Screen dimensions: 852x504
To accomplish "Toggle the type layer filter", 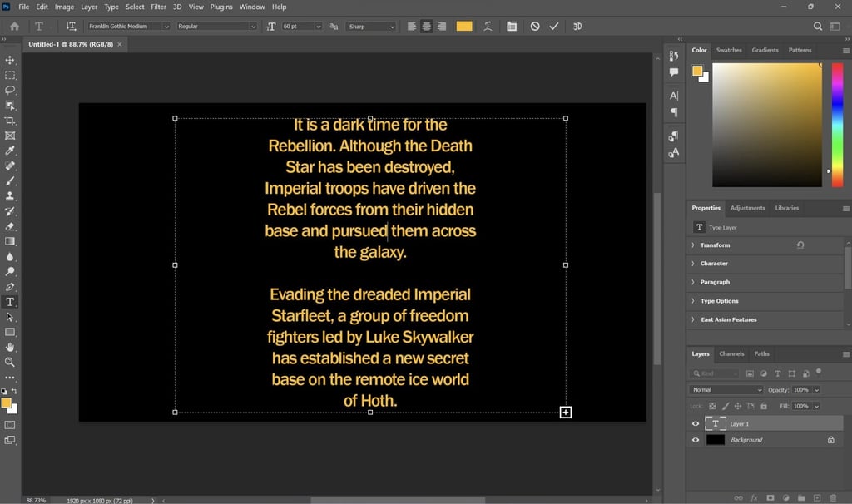I will 778,373.
